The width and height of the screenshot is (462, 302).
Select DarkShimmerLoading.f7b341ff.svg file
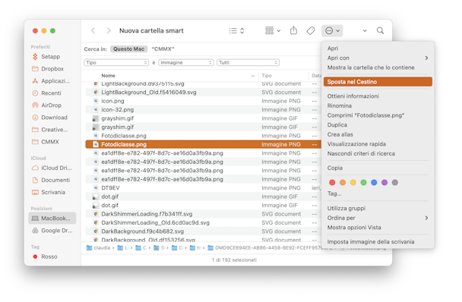pyautogui.click(x=203, y=214)
